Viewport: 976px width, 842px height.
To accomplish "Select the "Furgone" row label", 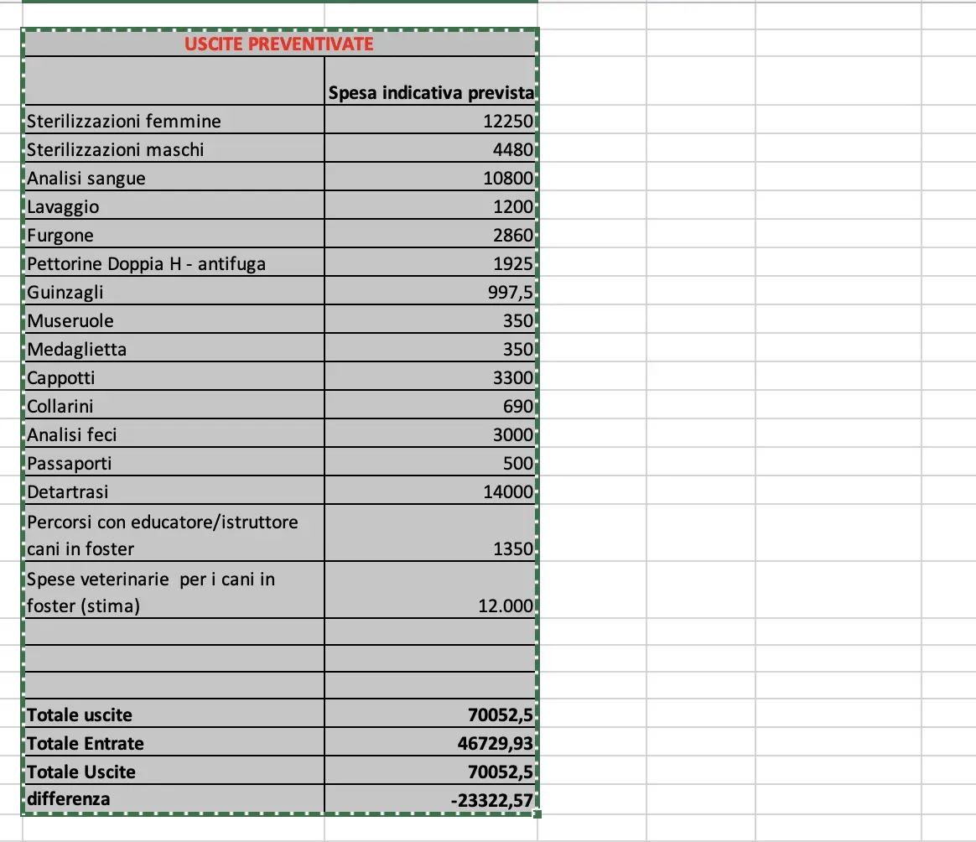I will [x=174, y=235].
